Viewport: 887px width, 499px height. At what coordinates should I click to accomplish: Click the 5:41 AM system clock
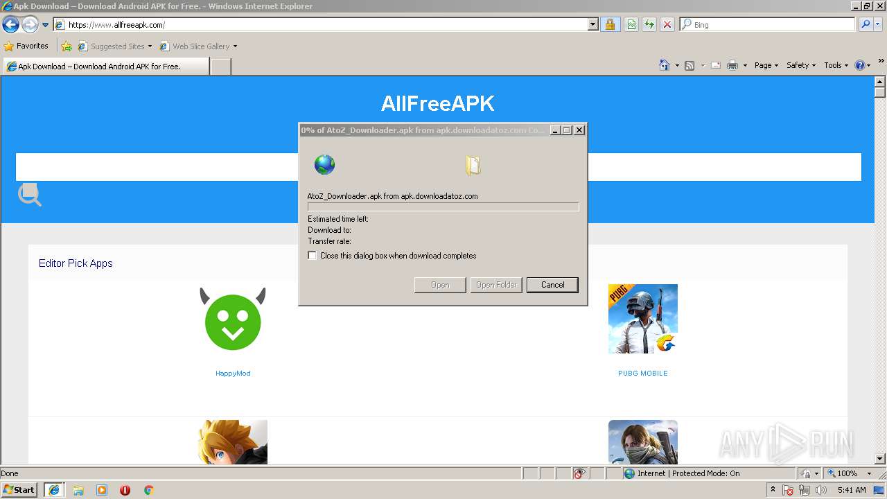click(852, 490)
